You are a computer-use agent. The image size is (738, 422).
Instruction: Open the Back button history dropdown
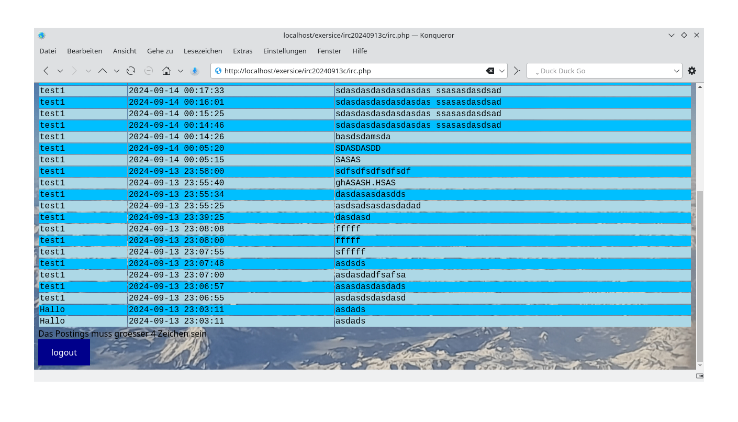tap(60, 71)
